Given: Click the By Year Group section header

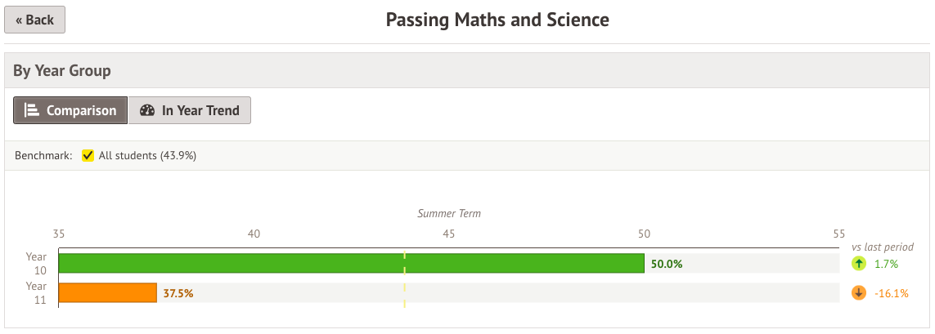Looking at the screenshot, I should 62,71.
